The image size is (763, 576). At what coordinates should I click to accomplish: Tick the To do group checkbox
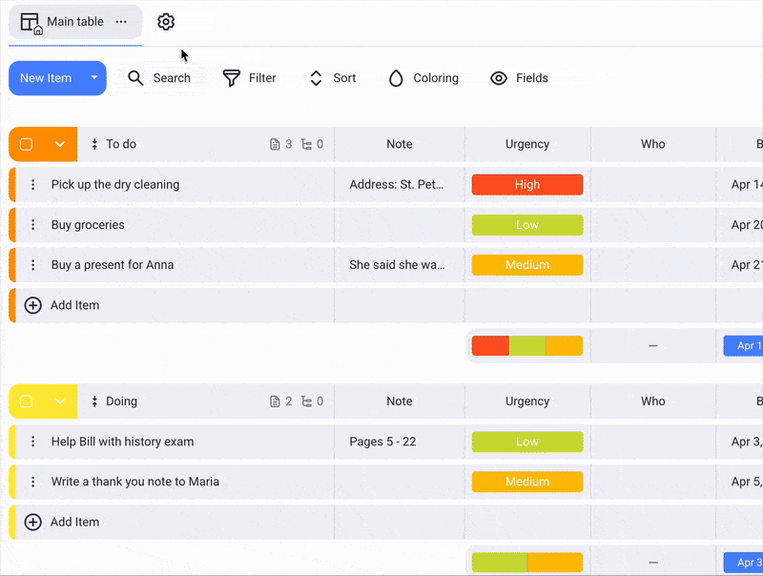[x=27, y=145]
